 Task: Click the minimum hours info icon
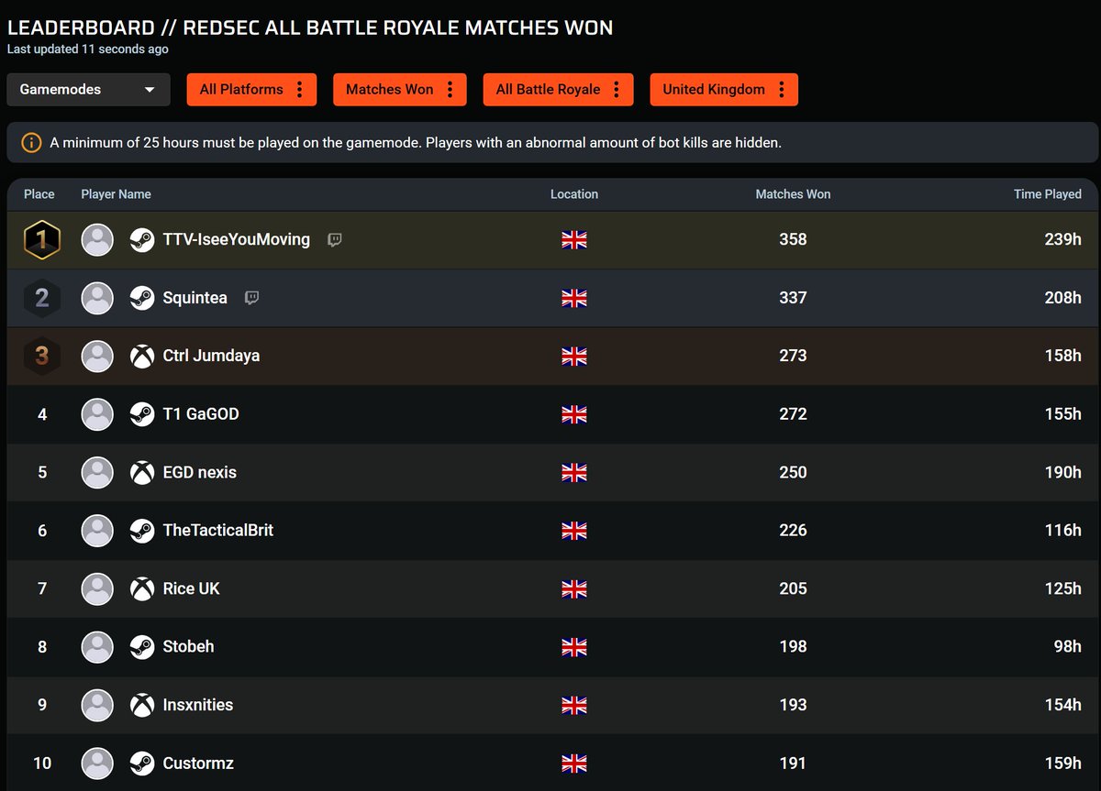tap(31, 143)
